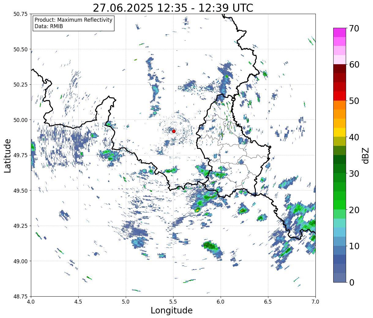The width and height of the screenshot is (373, 318).
Task: Click the 'Data: RMIB' text in legend box
Action: coord(49,27)
